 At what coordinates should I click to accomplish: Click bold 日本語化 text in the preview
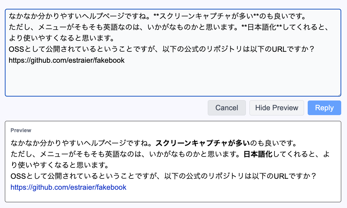[x=257, y=154]
